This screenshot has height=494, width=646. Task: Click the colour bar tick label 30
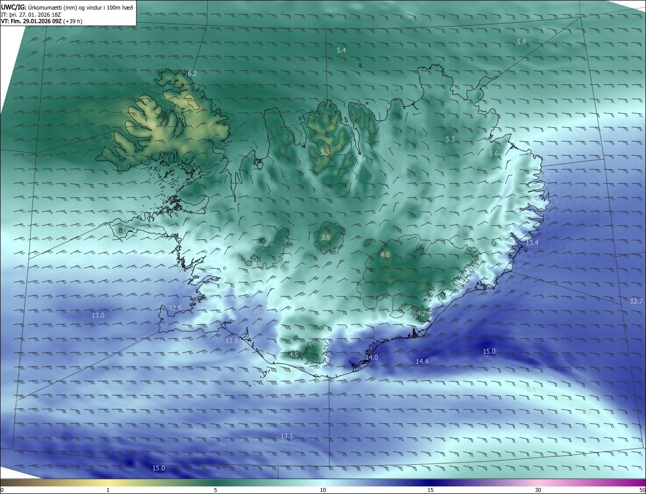click(538, 490)
